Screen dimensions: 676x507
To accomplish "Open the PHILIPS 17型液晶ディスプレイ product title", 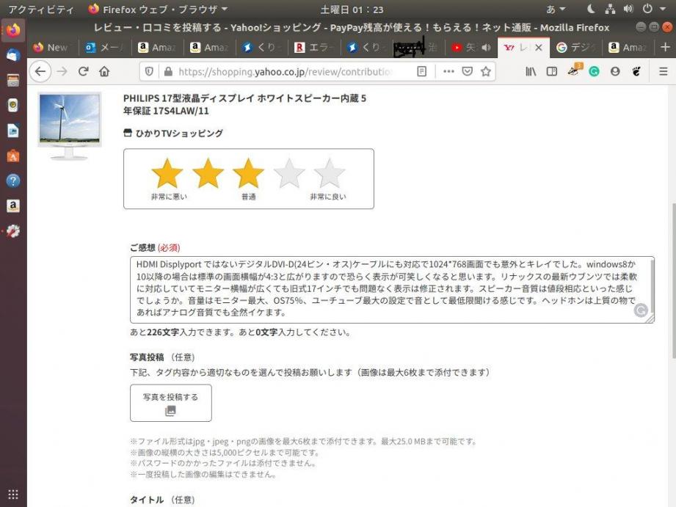I will 244,104.
